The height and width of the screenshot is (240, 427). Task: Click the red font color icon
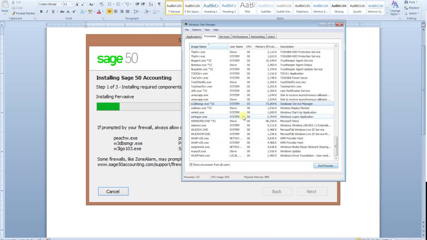pos(98,11)
